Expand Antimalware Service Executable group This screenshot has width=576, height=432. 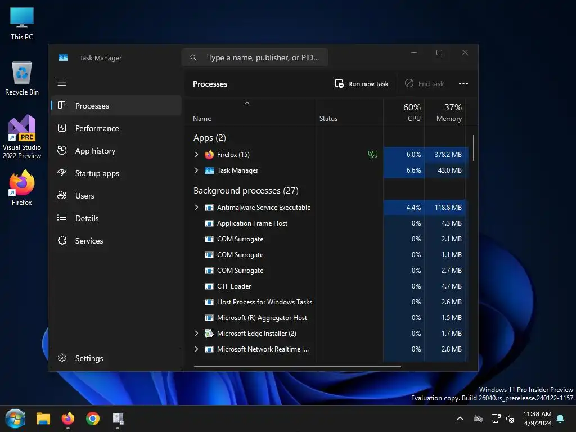[196, 208]
